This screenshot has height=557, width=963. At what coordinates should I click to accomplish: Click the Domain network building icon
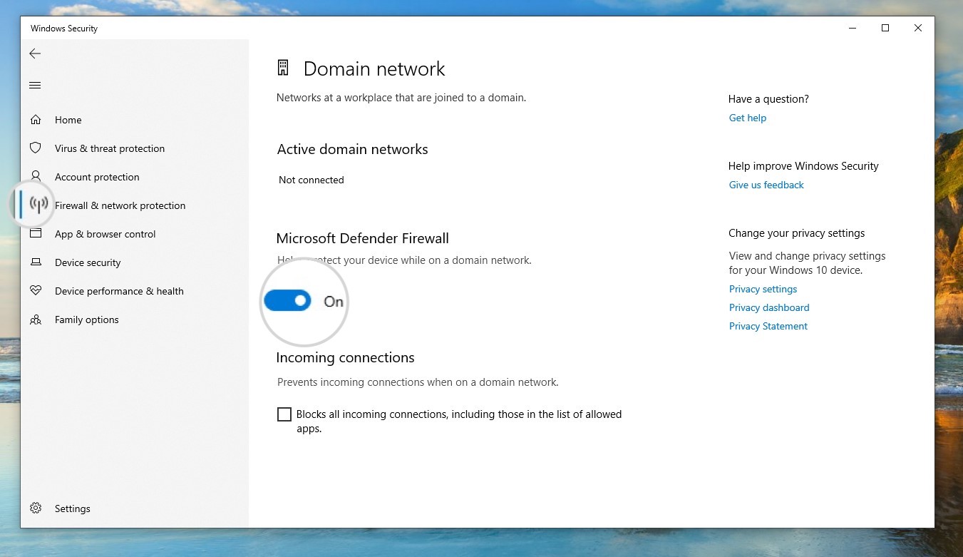click(283, 68)
